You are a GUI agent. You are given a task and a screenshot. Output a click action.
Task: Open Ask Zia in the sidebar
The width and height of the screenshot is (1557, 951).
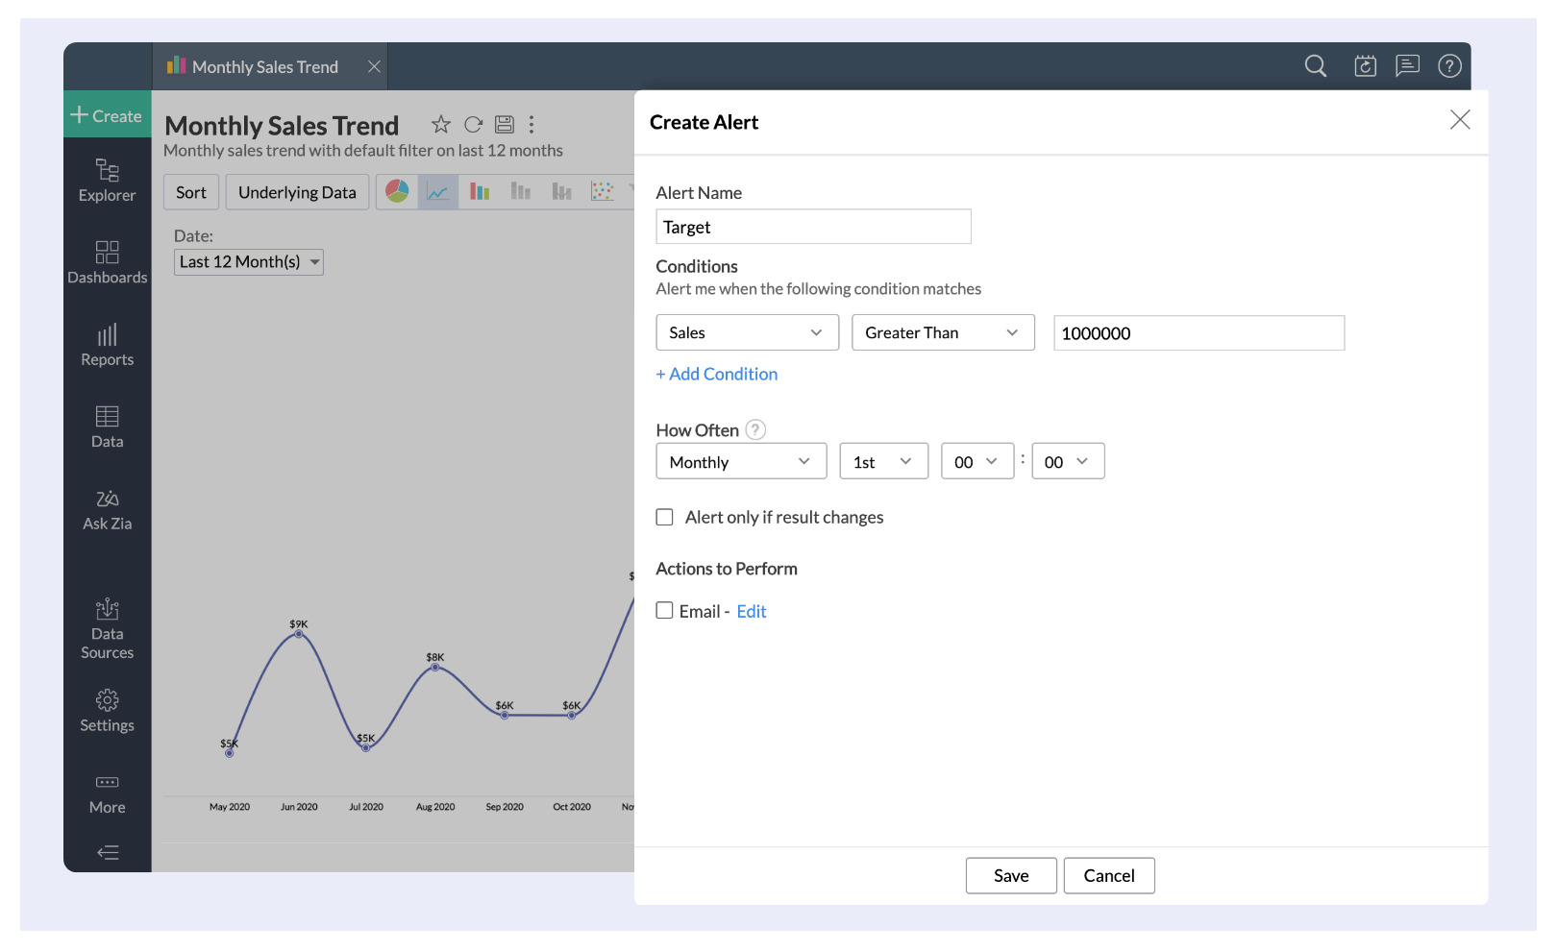pyautogui.click(x=107, y=510)
